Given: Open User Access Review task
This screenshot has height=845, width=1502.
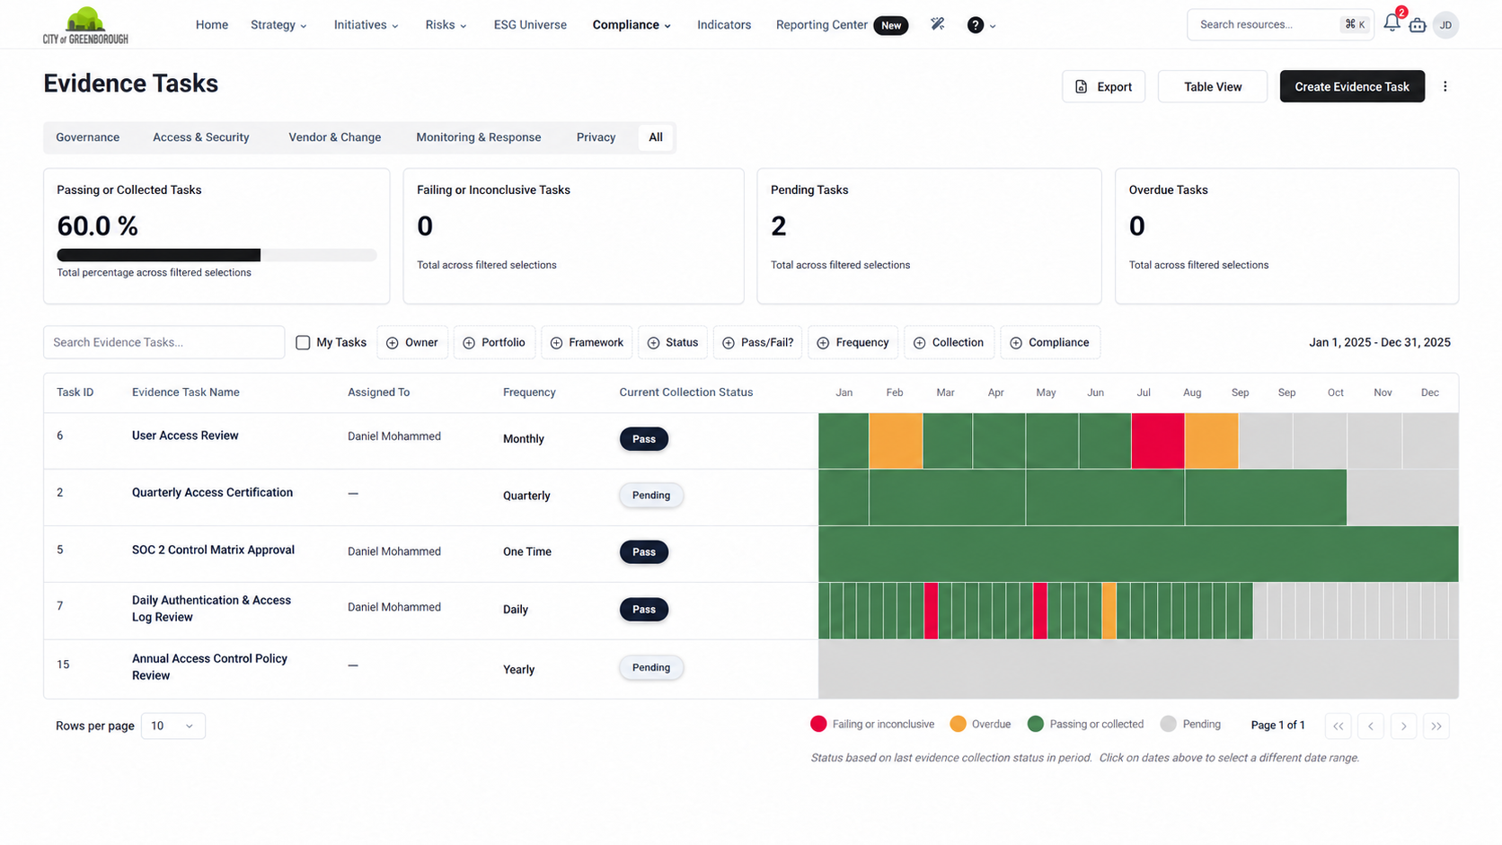Looking at the screenshot, I should click(185, 436).
